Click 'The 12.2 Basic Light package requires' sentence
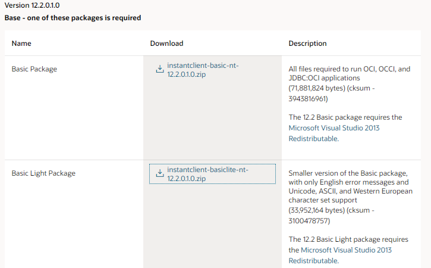 point(348,239)
